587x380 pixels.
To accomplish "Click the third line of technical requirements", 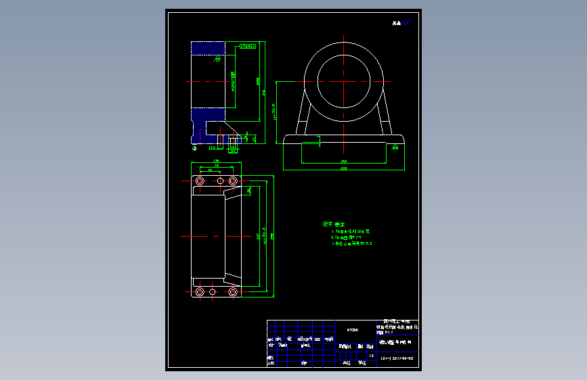I will click(x=352, y=243).
